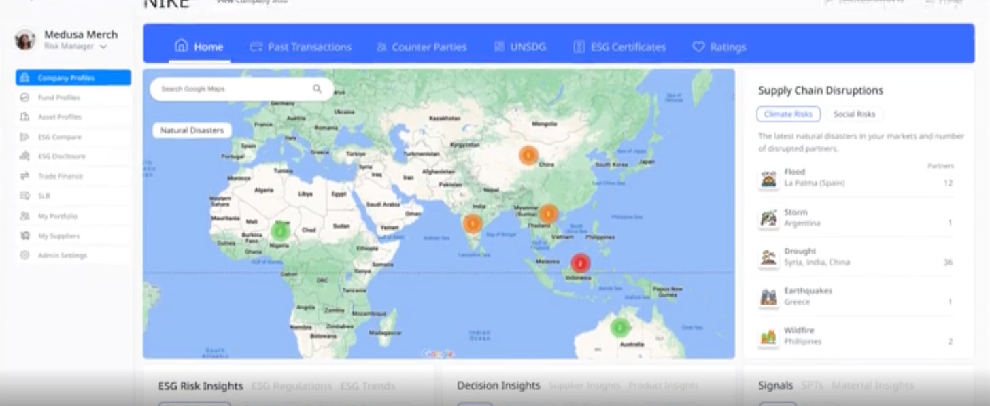Select the Product Insights tab

663,386
